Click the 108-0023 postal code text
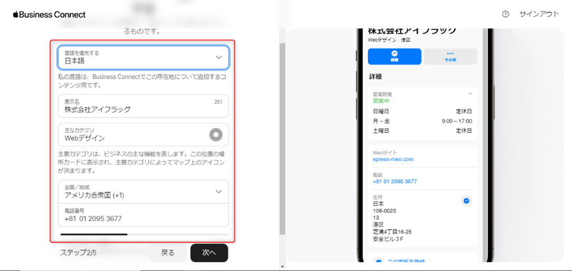The image size is (572, 271). pos(385,211)
